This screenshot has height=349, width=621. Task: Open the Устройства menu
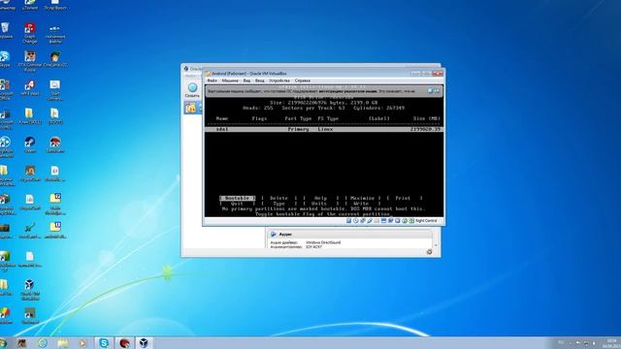(279, 80)
